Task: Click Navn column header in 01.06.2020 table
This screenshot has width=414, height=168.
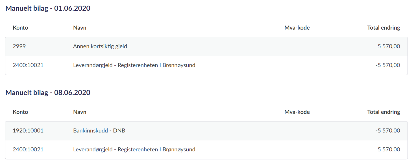Action: click(x=80, y=28)
